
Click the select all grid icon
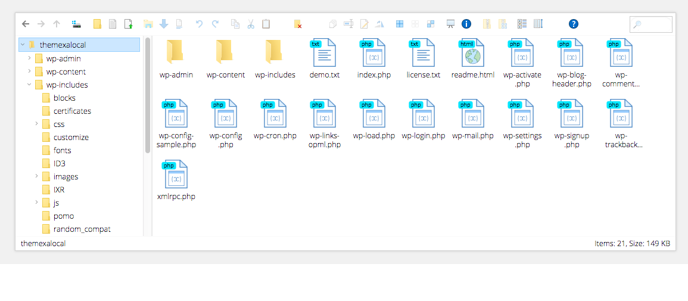pos(400,24)
